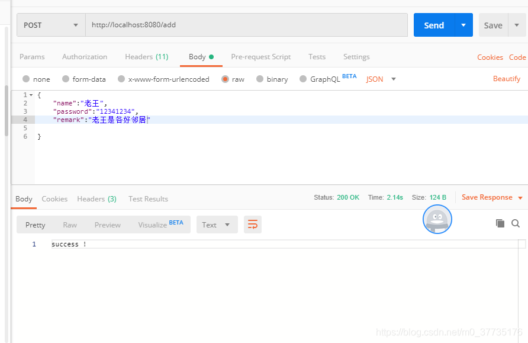
Task: Toggle the wrap lines icon
Action: pyautogui.click(x=253, y=225)
